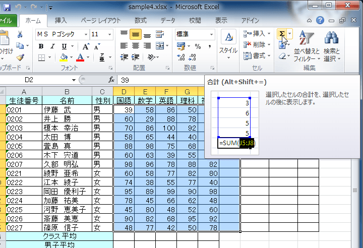Toggle Underline formatting

(64, 46)
